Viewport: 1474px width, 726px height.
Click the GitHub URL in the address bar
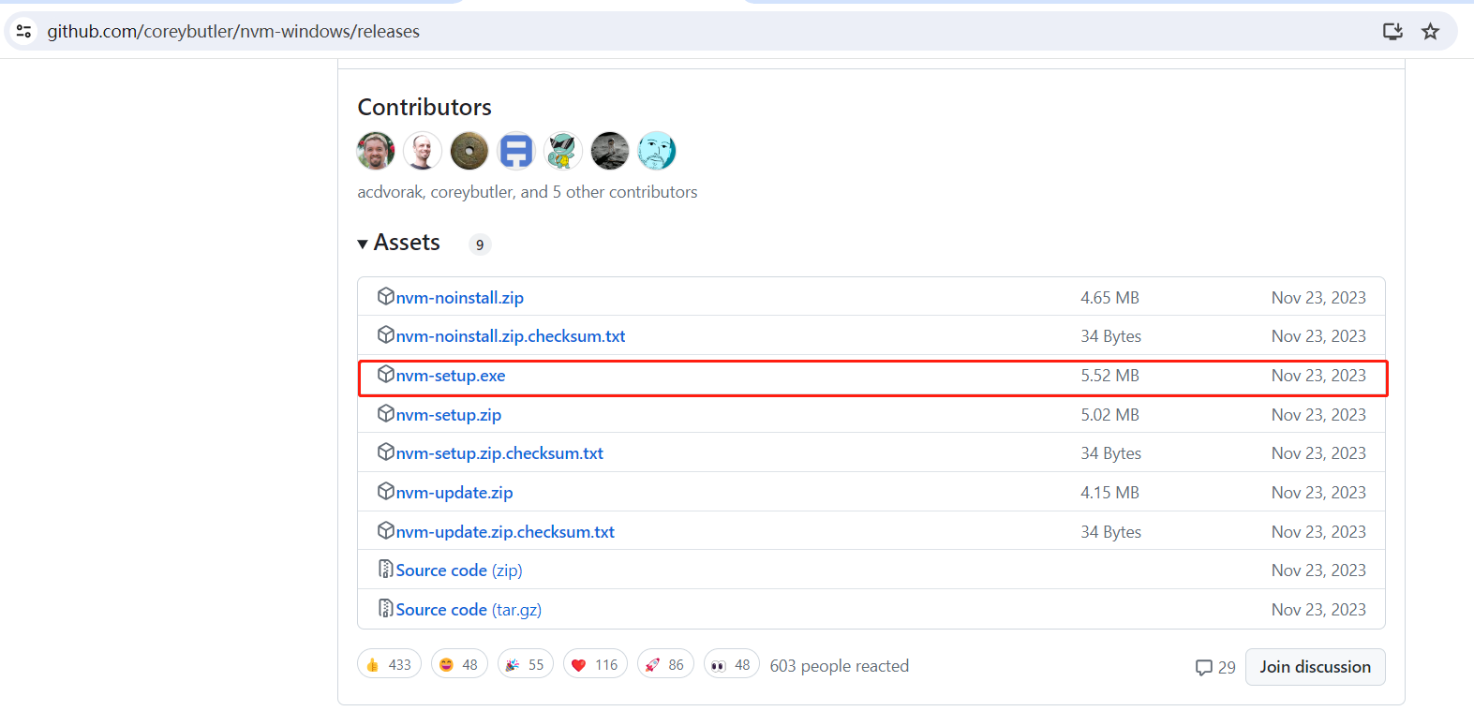point(233,31)
